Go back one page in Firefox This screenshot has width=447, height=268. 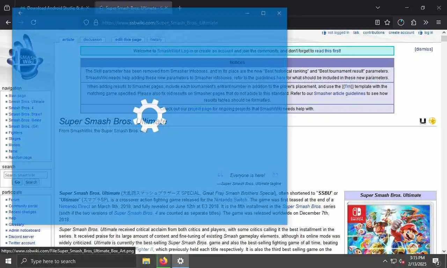(8, 22)
